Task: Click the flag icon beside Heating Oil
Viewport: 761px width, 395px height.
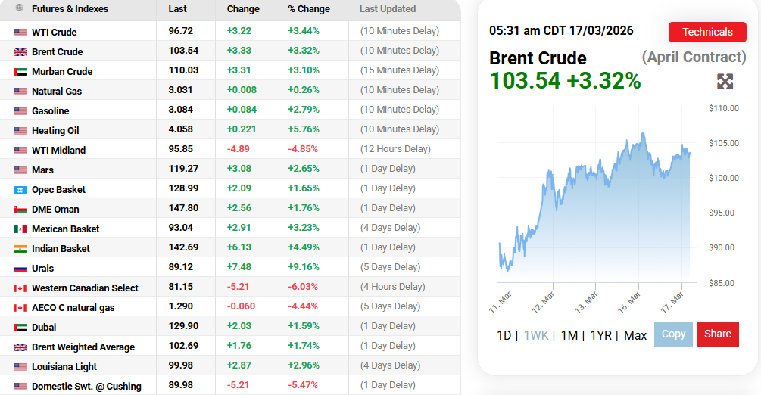Action: pyautogui.click(x=20, y=131)
